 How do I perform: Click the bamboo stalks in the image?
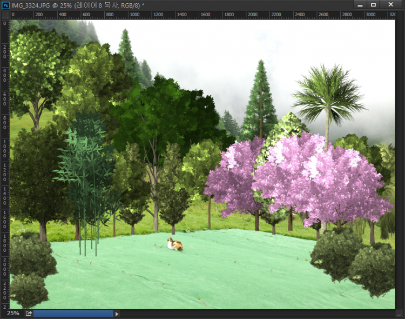pyautogui.click(x=86, y=178)
